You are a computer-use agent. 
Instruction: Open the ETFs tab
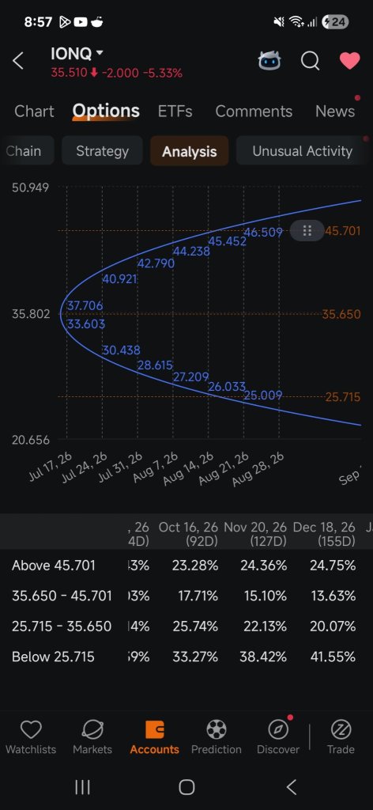click(175, 111)
